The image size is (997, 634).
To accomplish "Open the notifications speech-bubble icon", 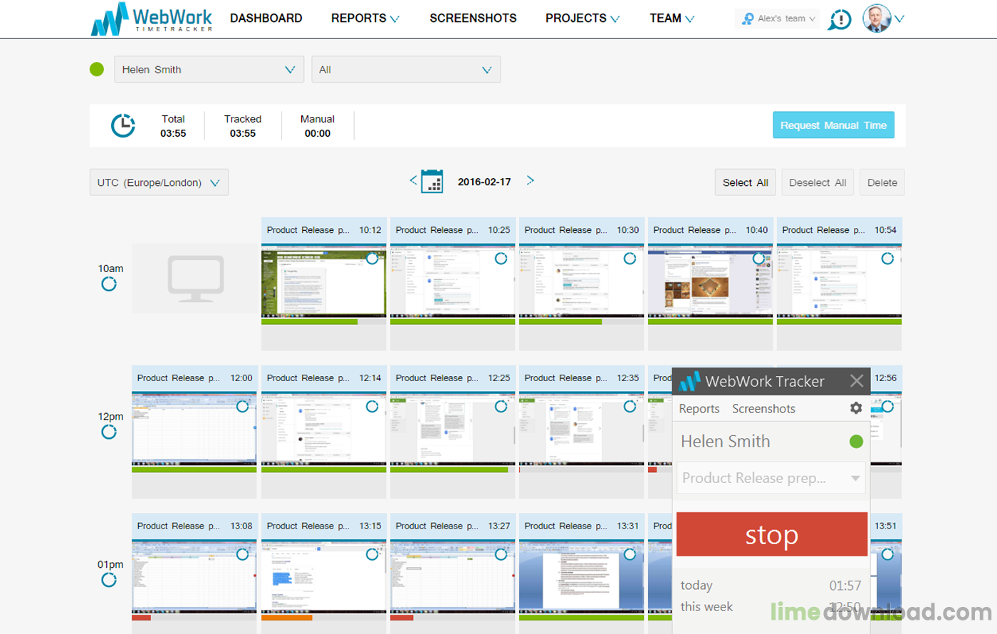I will tap(840, 19).
